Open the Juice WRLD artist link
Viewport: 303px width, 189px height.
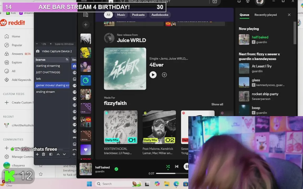point(132,40)
